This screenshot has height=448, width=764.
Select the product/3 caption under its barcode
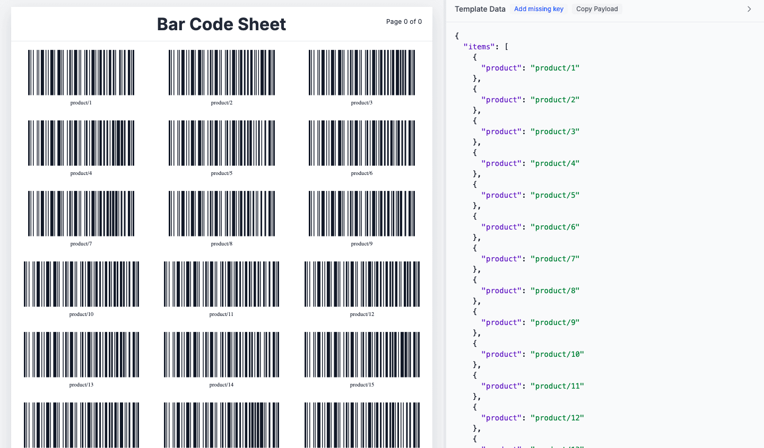361,102
